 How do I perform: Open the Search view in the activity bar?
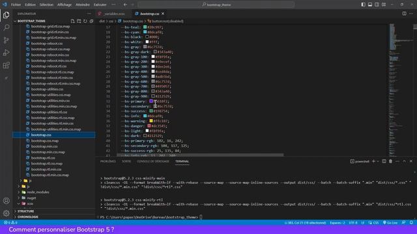click(x=6, y=27)
